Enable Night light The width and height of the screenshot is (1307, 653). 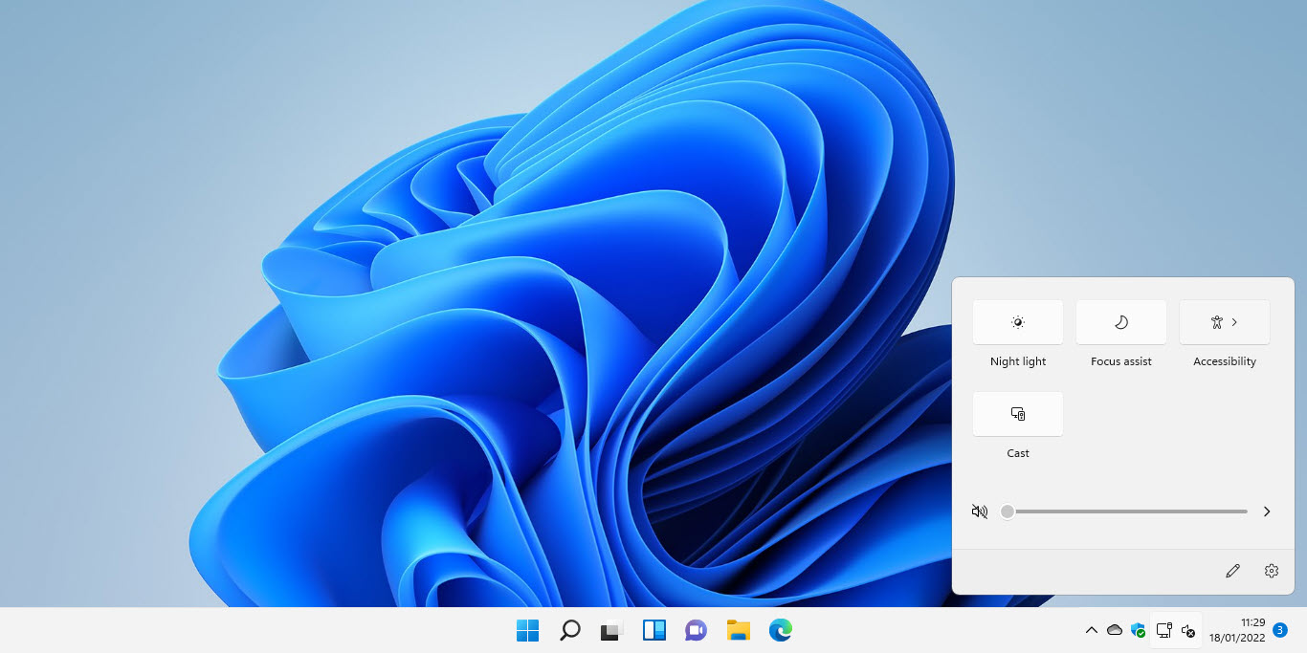click(1017, 322)
